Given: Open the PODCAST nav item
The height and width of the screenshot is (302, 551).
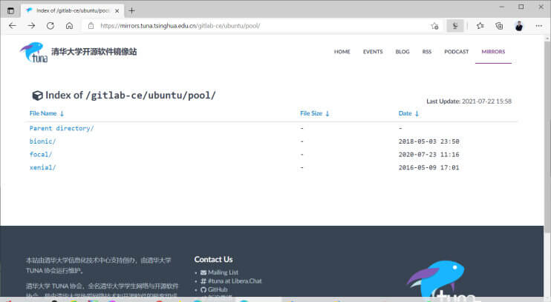Looking at the screenshot, I should [x=457, y=52].
